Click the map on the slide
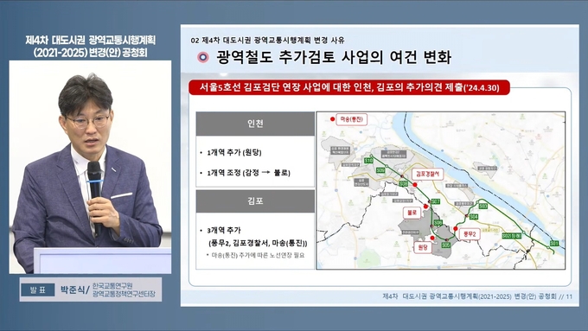Screen dimensions: 588x331 point(441,190)
